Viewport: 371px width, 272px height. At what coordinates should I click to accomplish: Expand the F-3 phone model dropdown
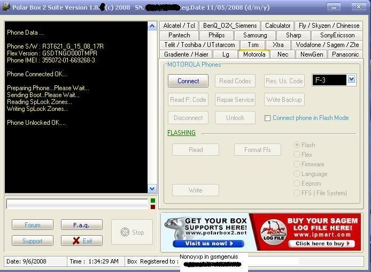pyautogui.click(x=351, y=80)
